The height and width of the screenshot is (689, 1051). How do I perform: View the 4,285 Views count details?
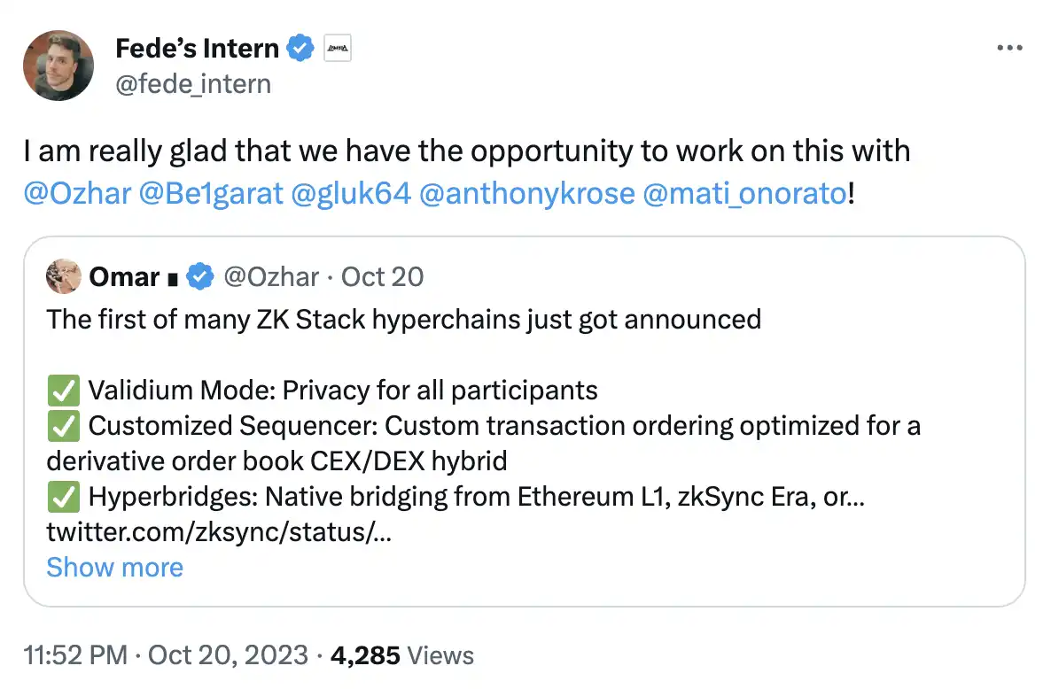tap(401, 655)
